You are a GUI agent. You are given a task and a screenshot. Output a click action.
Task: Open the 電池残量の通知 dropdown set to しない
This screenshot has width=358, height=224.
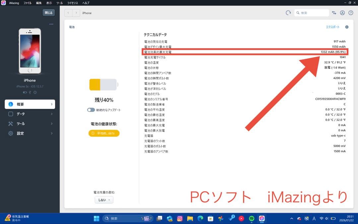pyautogui.click(x=103, y=199)
